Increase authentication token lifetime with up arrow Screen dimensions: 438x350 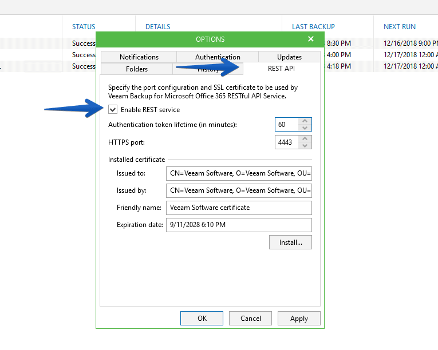coord(305,121)
